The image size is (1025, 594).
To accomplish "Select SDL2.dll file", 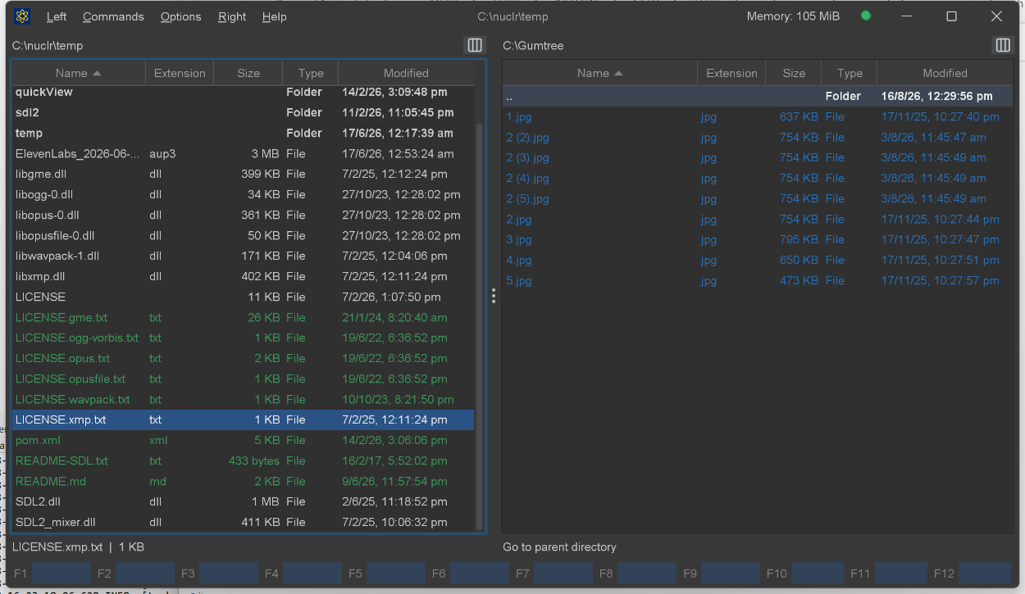I will pos(243,501).
